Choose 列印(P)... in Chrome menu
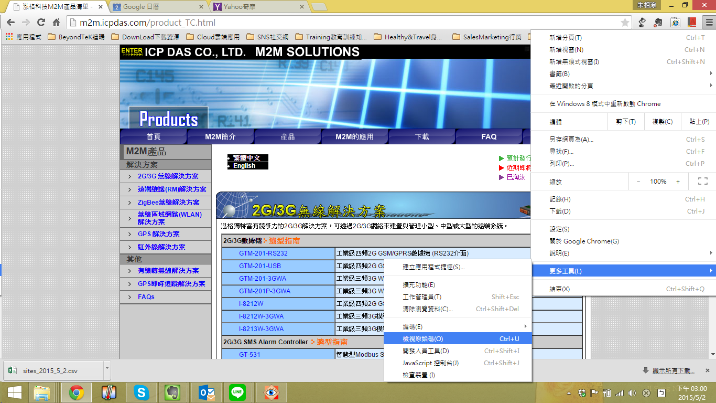Viewport: 716px width, 403px height. coord(623,163)
